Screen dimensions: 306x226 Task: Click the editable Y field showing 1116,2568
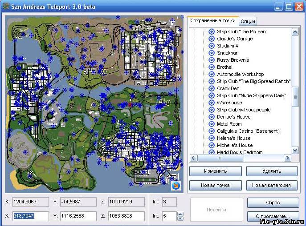[x=78, y=216]
